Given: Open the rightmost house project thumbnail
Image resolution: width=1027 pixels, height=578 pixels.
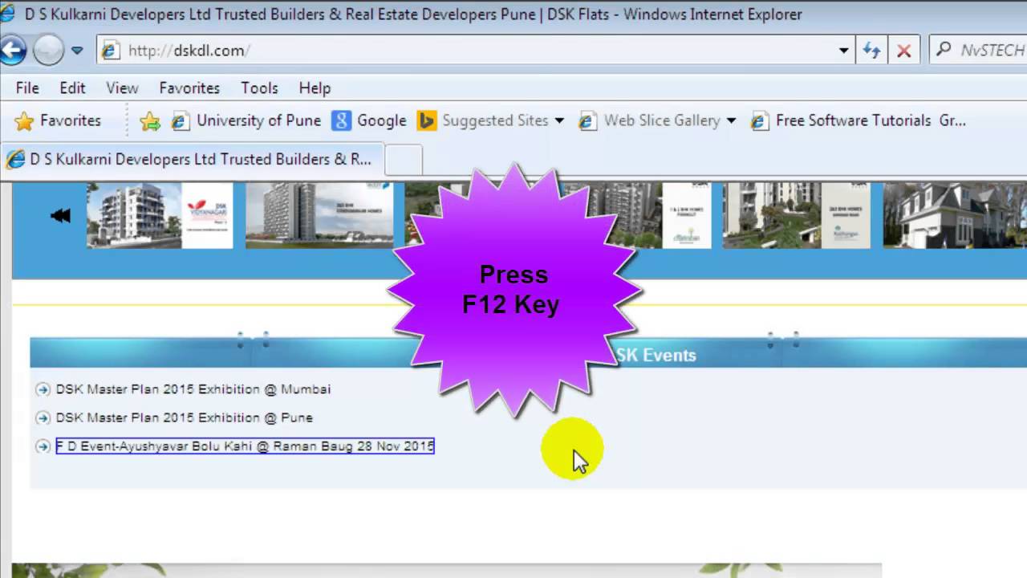Looking at the screenshot, I should pyautogui.click(x=955, y=215).
